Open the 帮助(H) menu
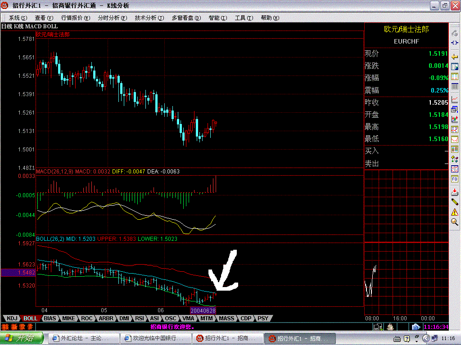Viewport: 461px width, 345px height. point(270,18)
